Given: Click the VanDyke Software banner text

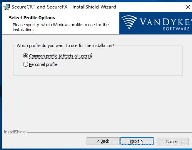Looking at the screenshot, I should [165, 24].
